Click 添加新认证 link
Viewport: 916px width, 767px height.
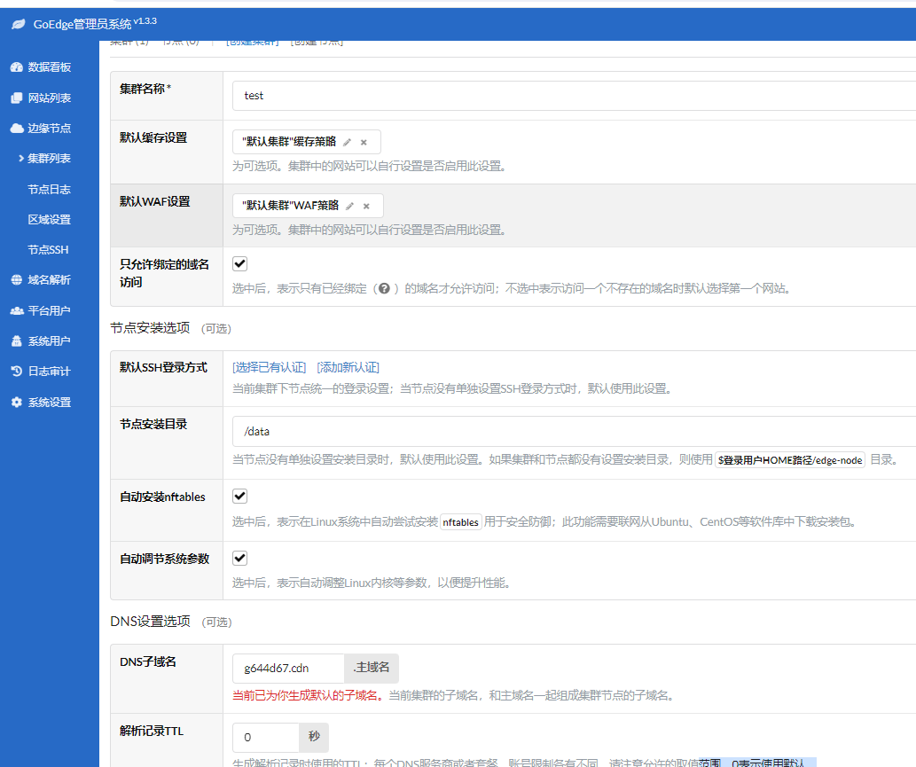point(348,367)
